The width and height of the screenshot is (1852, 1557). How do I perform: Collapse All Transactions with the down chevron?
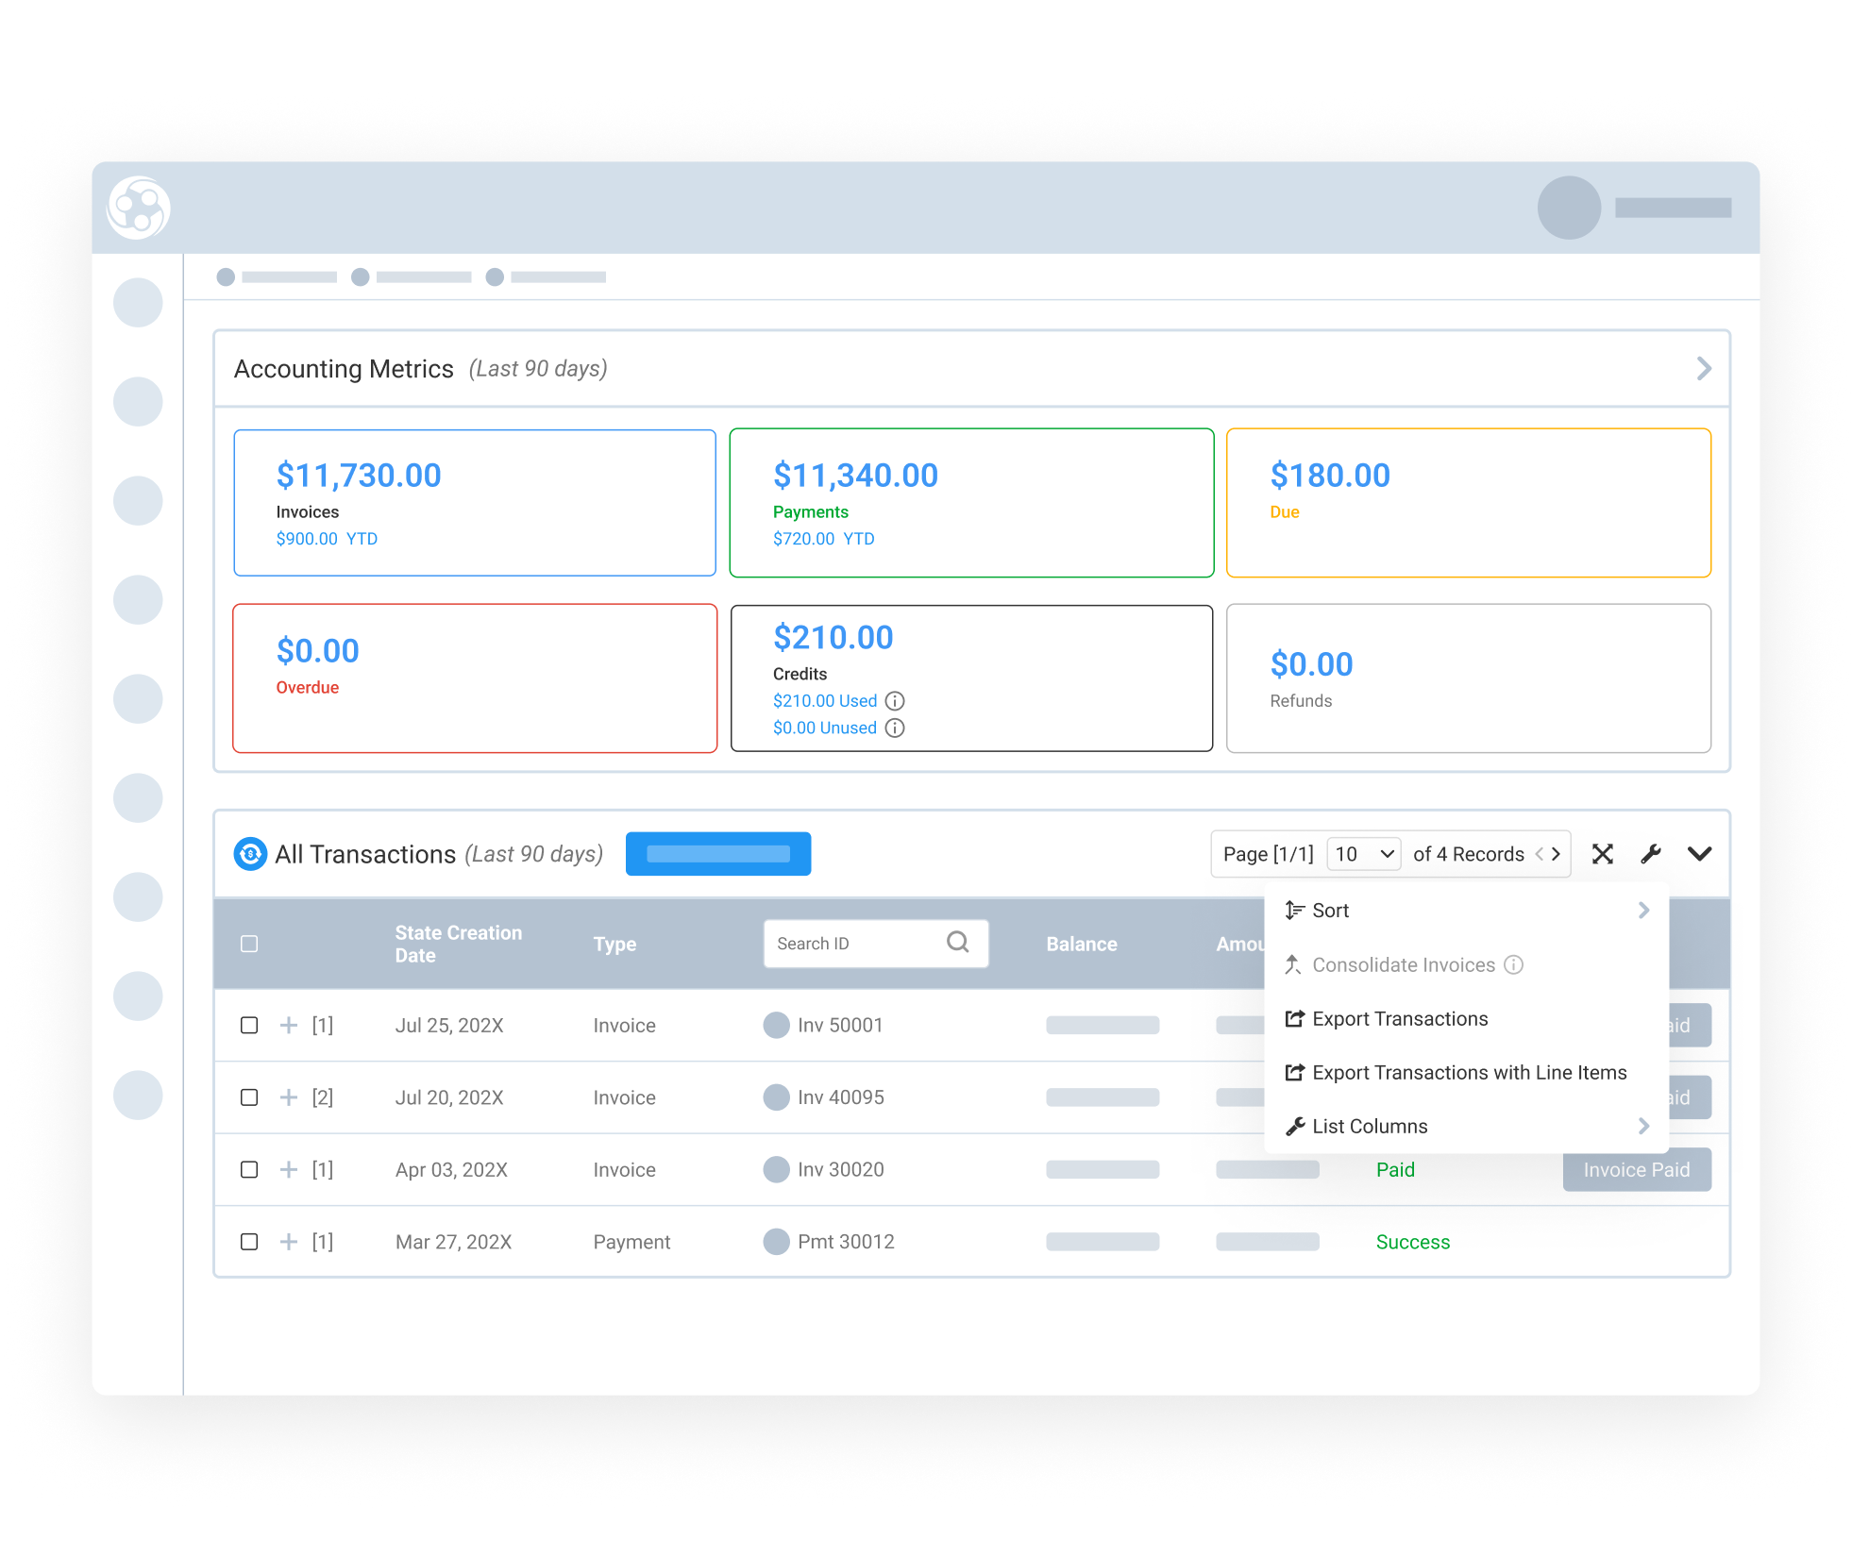click(1699, 854)
